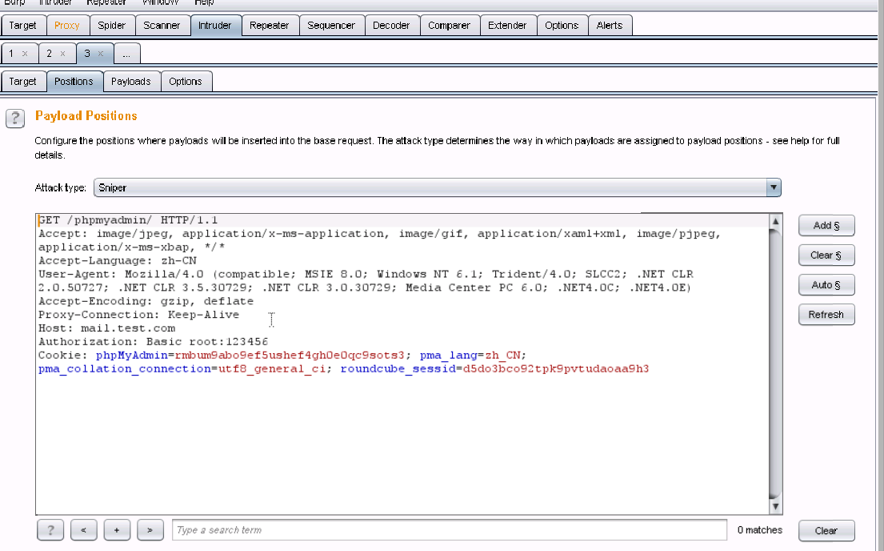Switch to the Repeater tab
Viewport: 884px width, 551px height.
click(x=270, y=26)
